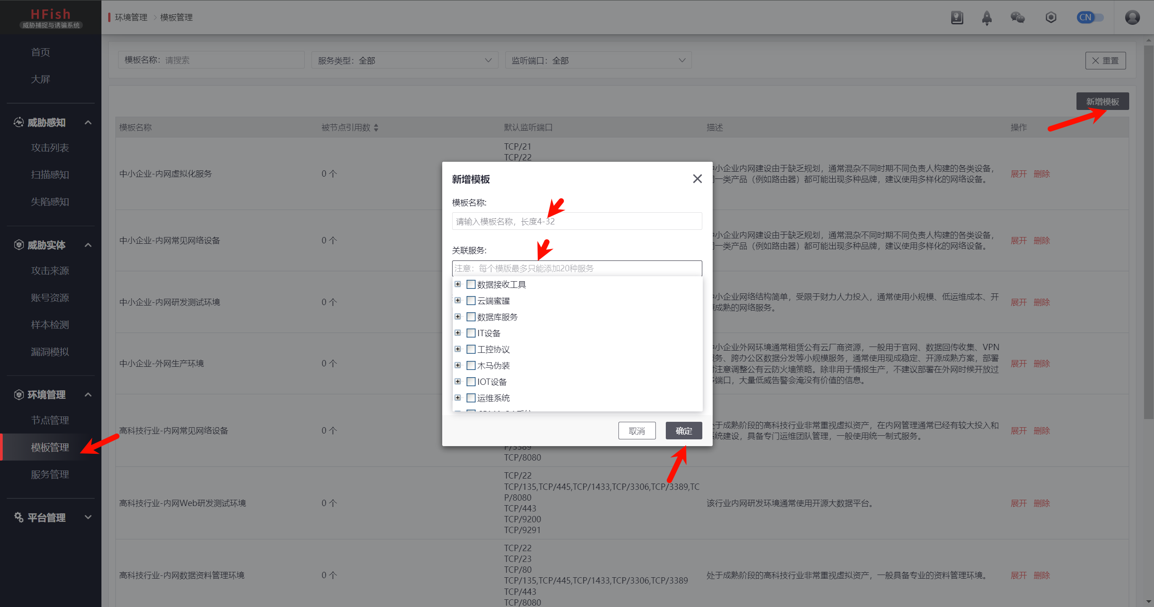
Task: Check the IOT设备 checkbox
Action: tap(471, 382)
